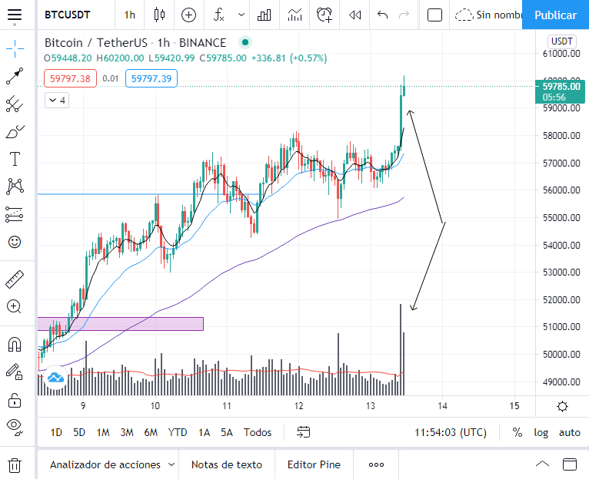Viewport: 589px width, 479px height.
Task: Toggle lock all drawing tools
Action: coord(15,400)
